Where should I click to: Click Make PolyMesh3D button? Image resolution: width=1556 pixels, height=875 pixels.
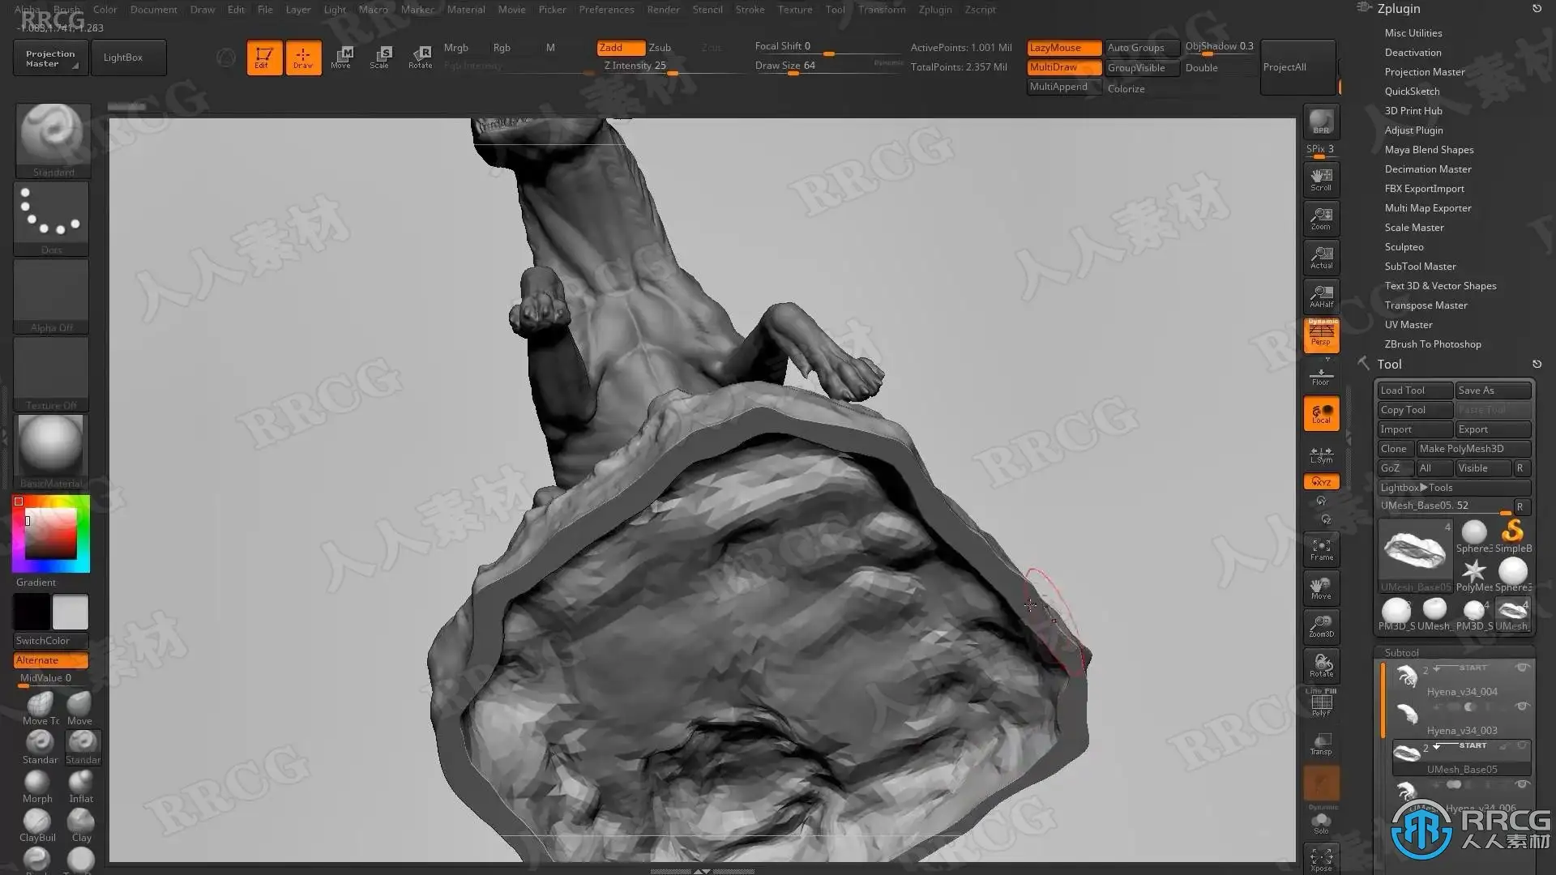(1473, 449)
